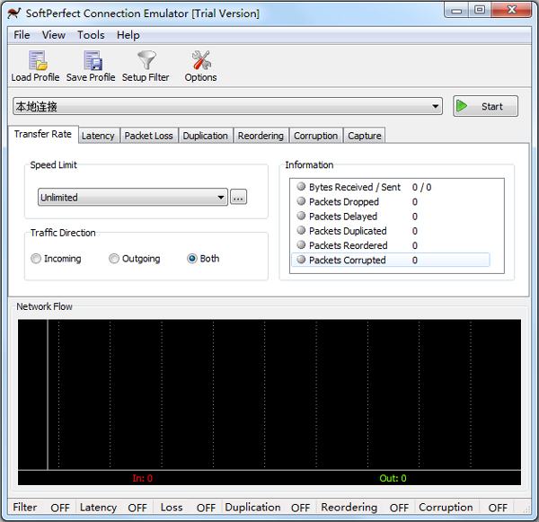The image size is (539, 522).
Task: Click the Packets Reordered indicator light
Action: click(x=301, y=245)
